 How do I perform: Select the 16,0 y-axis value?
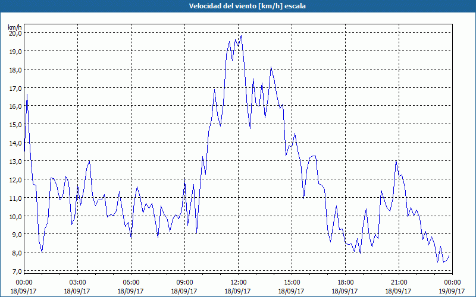(15, 106)
